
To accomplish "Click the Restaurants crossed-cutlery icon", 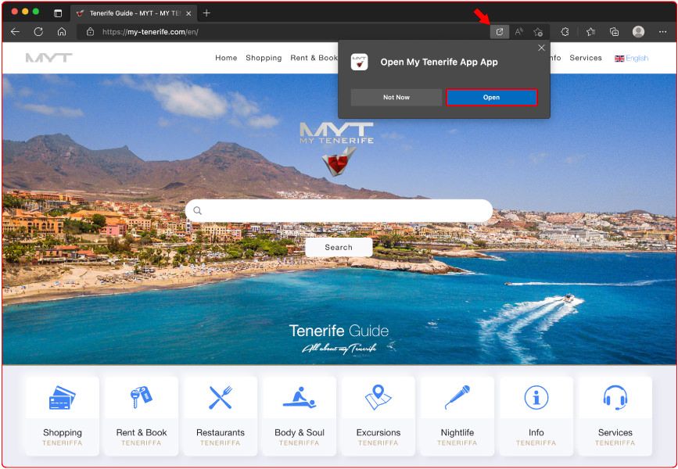I will coord(220,399).
